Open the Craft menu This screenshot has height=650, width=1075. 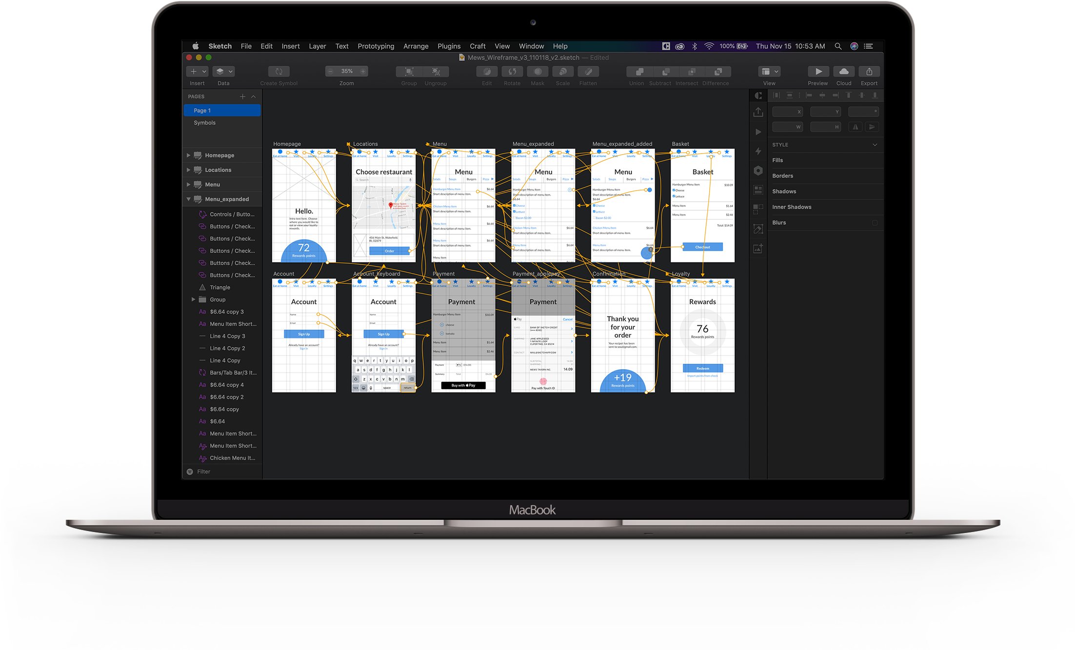(x=478, y=46)
